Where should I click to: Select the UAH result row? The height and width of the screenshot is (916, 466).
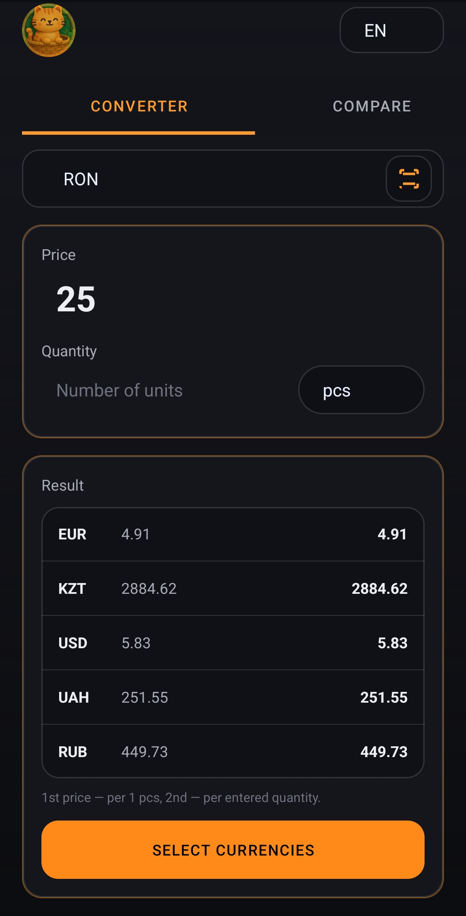pos(233,697)
